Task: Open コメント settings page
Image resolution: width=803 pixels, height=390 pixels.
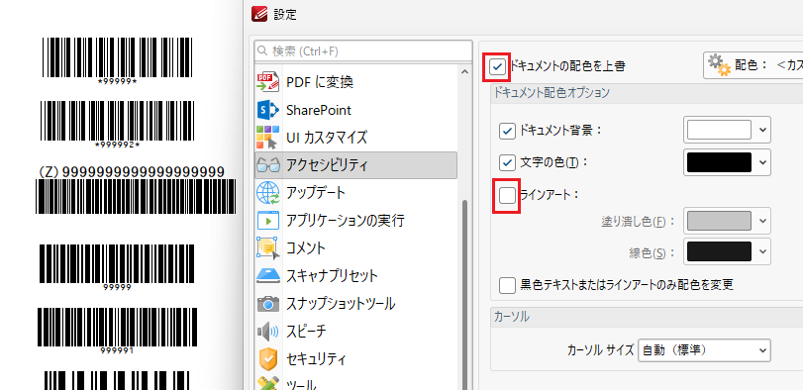Action: (355, 248)
